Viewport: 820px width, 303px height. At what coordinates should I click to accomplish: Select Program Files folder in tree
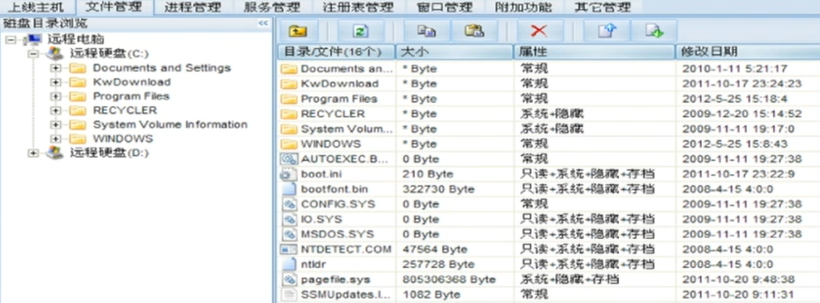131,96
